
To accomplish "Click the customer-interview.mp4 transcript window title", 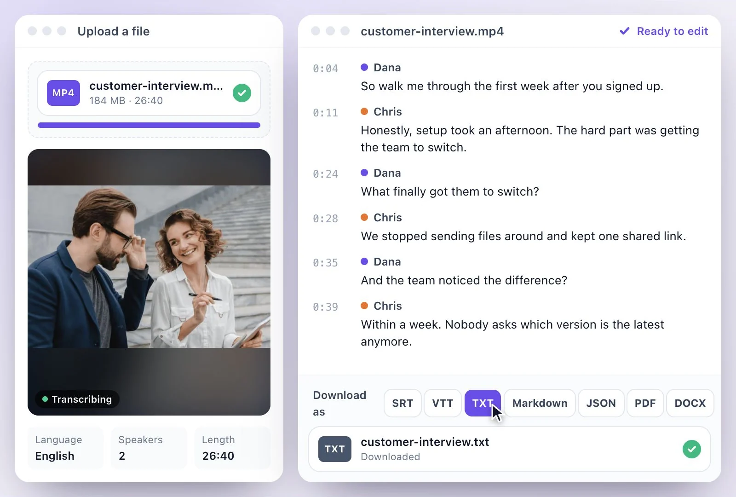I will click(x=432, y=31).
